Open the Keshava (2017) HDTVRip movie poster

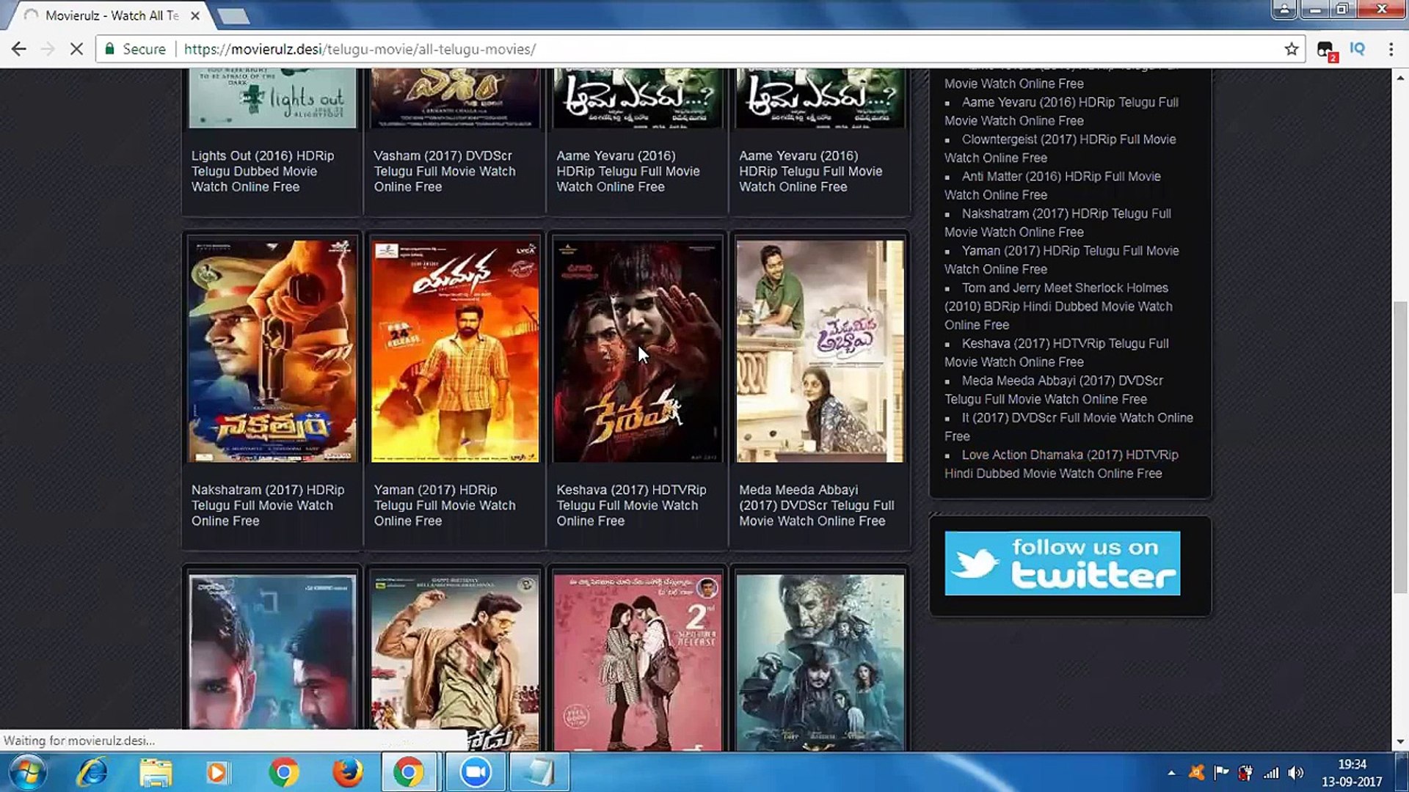[x=637, y=351]
